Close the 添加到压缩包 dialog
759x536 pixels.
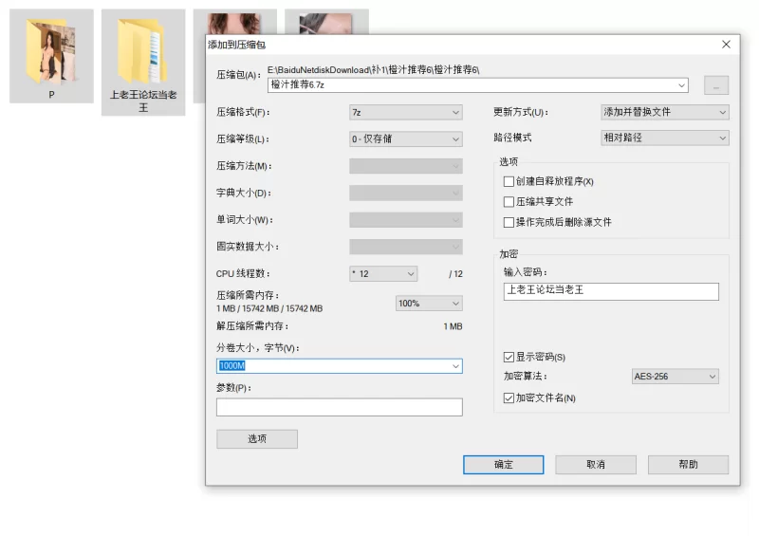pyautogui.click(x=726, y=45)
